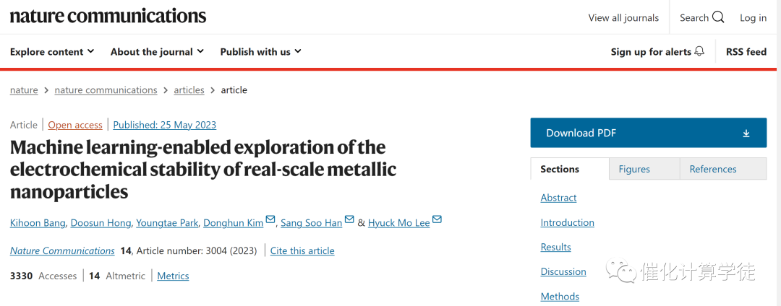Select the Sections tab
Viewport: 781px width, 306px height.
[x=560, y=169]
